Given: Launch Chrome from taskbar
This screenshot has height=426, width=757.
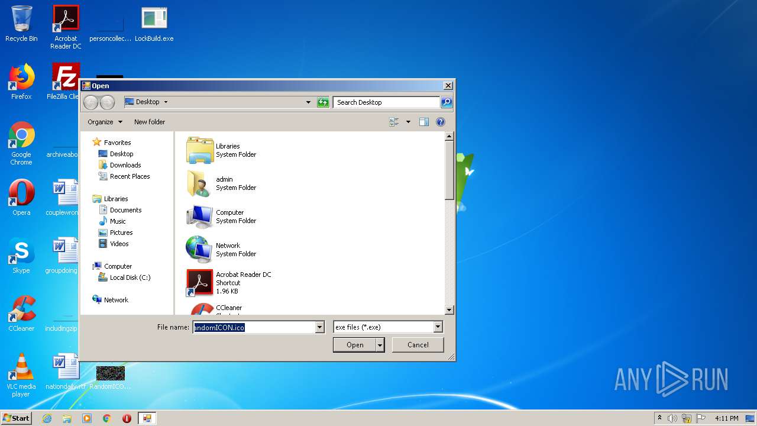Looking at the screenshot, I should (106, 418).
